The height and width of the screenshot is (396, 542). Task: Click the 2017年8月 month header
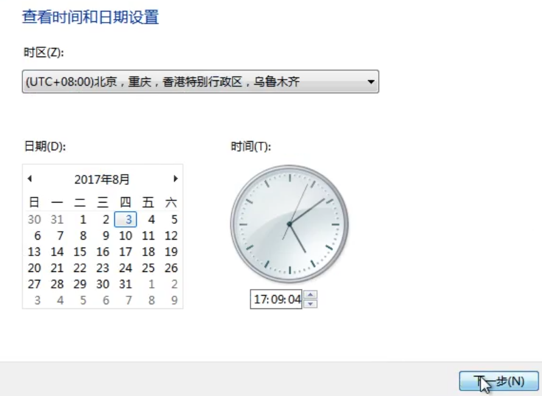(102, 178)
